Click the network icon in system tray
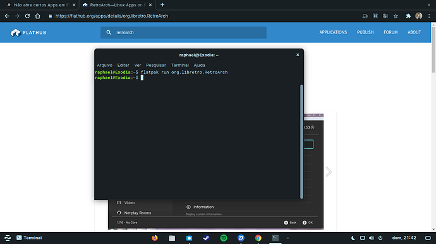Image resolution: width=436 pixels, height=244 pixels. tap(362, 238)
